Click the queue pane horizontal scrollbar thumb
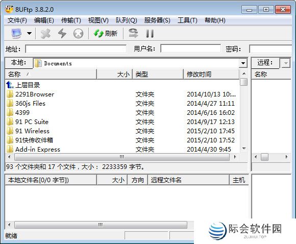The image size is (296, 244). coord(101,225)
